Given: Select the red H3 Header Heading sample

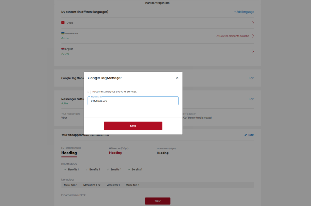Looking at the screenshot, I should [116, 153].
